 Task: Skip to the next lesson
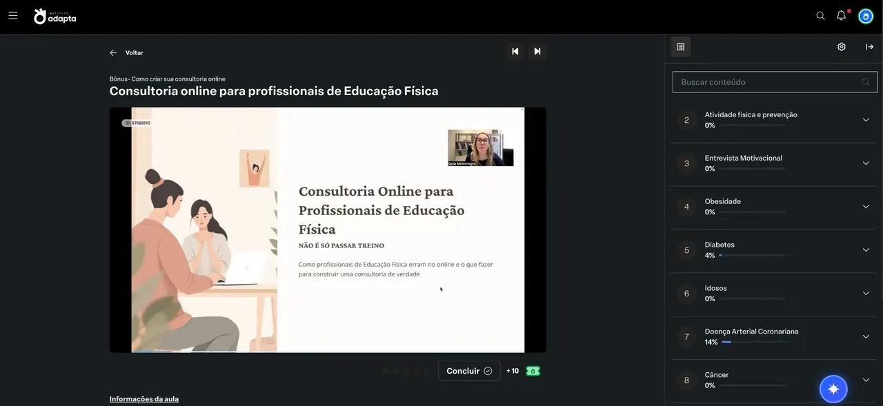click(x=537, y=51)
